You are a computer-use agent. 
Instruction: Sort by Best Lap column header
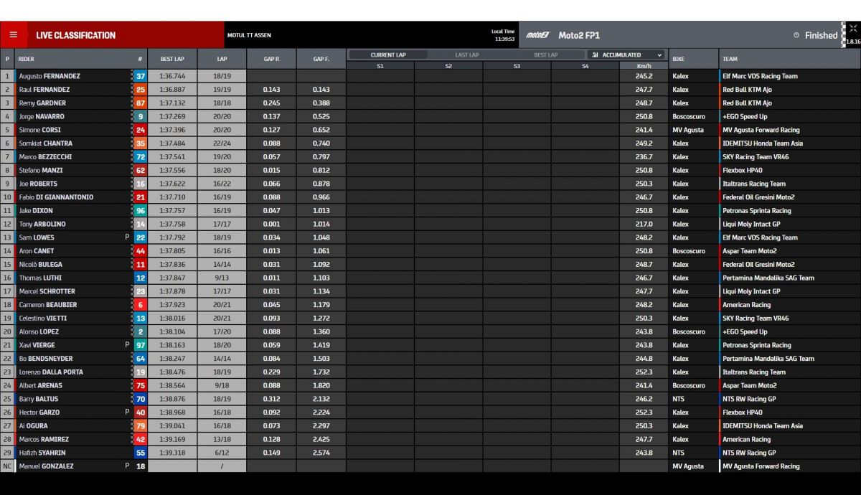(x=172, y=59)
